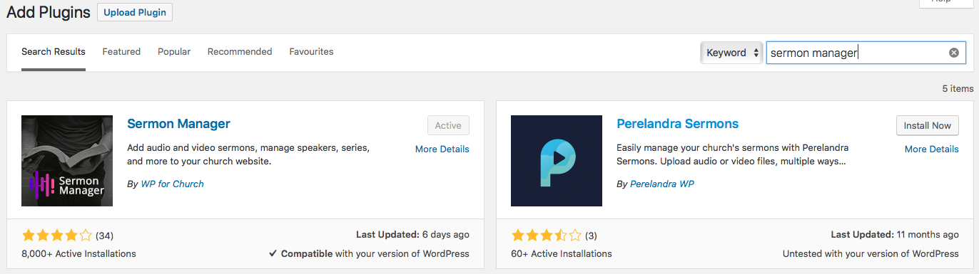The width and height of the screenshot is (979, 274).
Task: Open the Search Results tab
Action: click(54, 52)
